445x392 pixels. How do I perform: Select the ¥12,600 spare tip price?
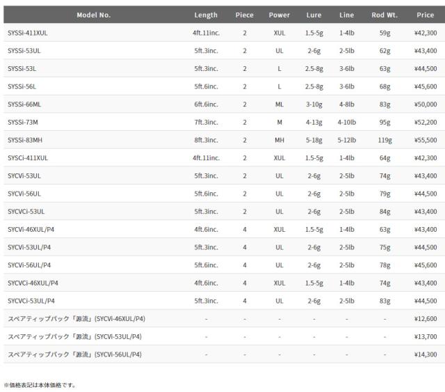point(426,318)
